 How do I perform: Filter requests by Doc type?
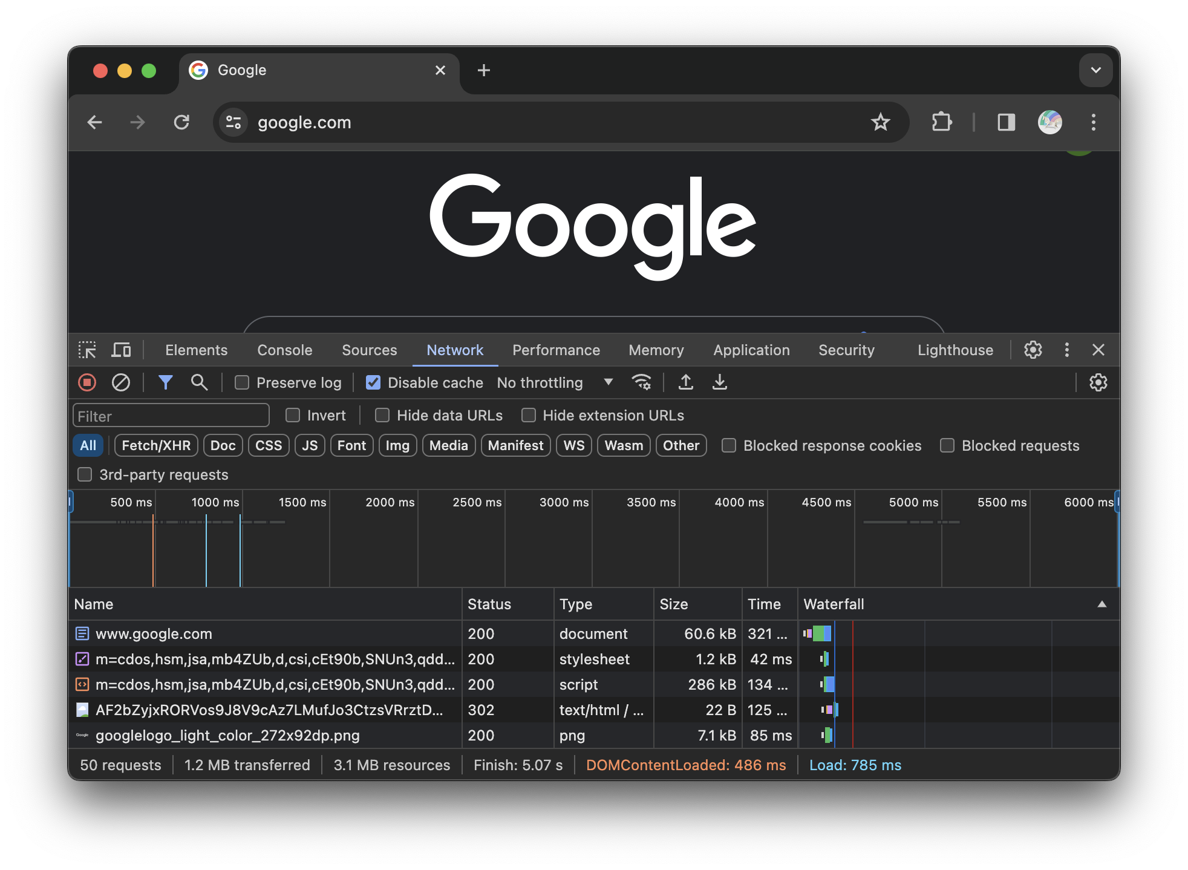[x=223, y=445]
